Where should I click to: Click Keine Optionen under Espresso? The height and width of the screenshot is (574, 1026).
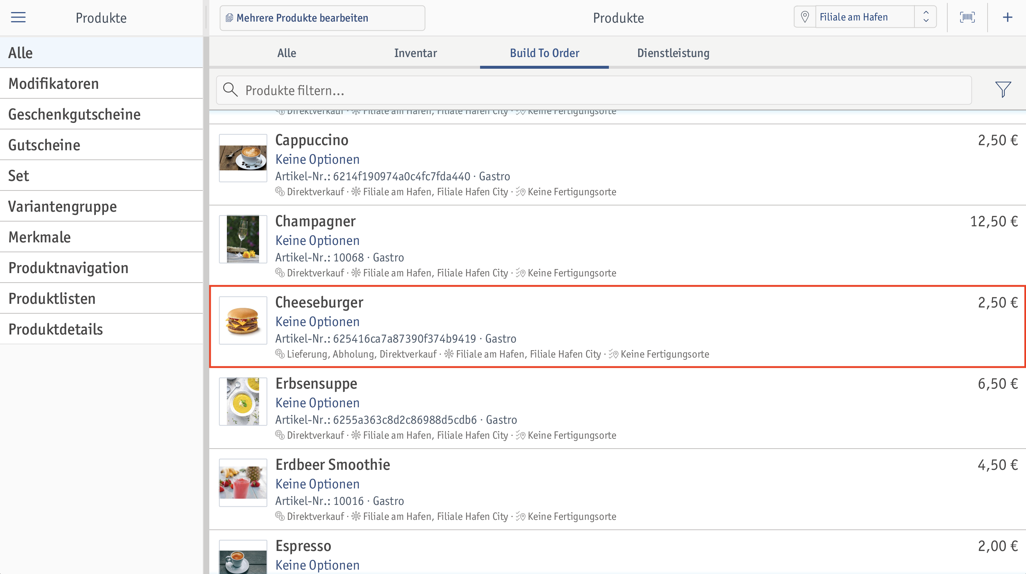[318, 565]
